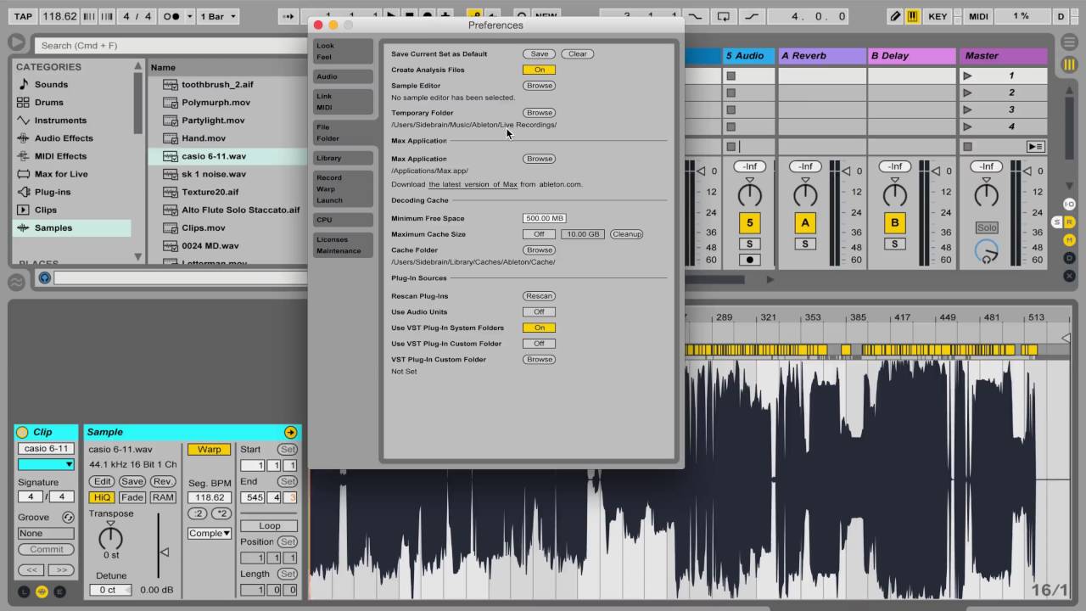
Task: Click Clear for Current Set as Default
Action: (577, 53)
